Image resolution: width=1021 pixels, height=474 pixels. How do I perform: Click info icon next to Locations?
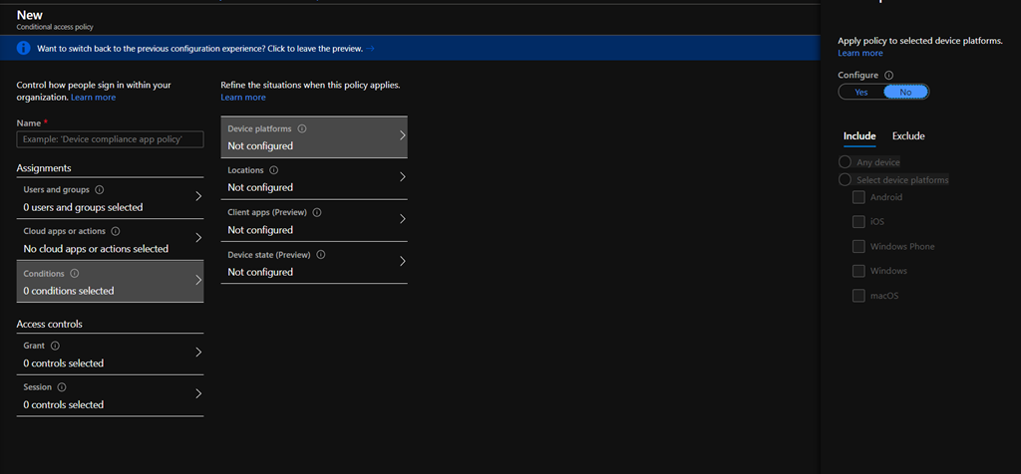(x=274, y=170)
